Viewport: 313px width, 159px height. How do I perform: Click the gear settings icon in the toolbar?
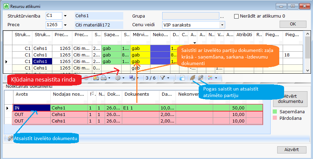118,78
